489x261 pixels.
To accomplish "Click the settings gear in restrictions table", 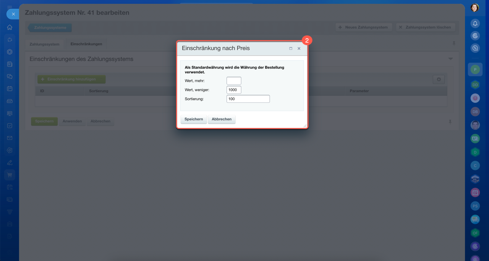I will tap(439, 79).
